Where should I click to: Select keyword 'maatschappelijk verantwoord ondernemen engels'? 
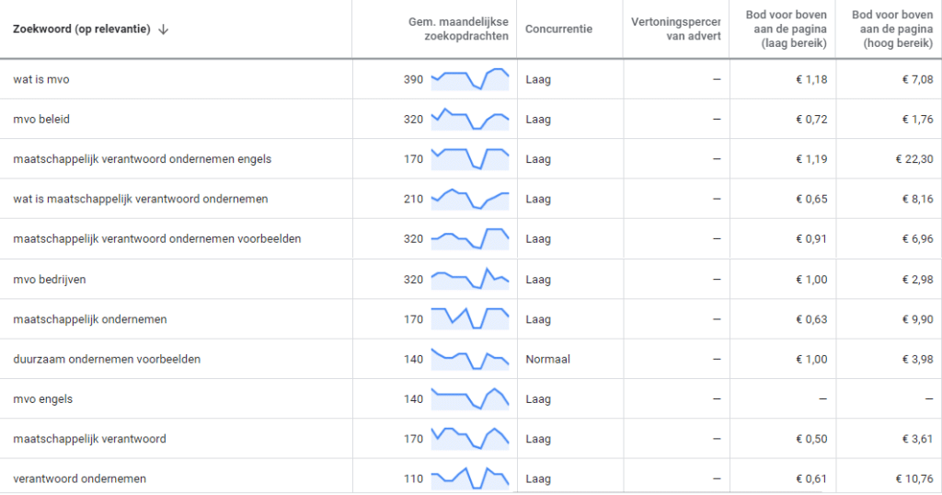click(143, 159)
